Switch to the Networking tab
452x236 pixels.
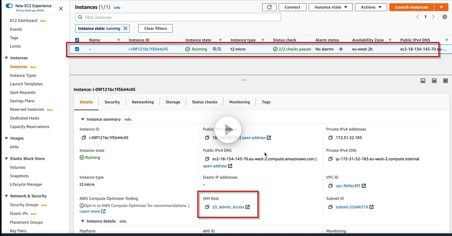click(143, 102)
